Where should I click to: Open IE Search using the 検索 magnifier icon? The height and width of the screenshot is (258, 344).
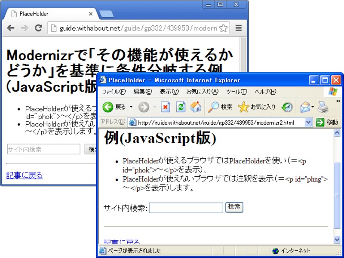(x=215, y=107)
